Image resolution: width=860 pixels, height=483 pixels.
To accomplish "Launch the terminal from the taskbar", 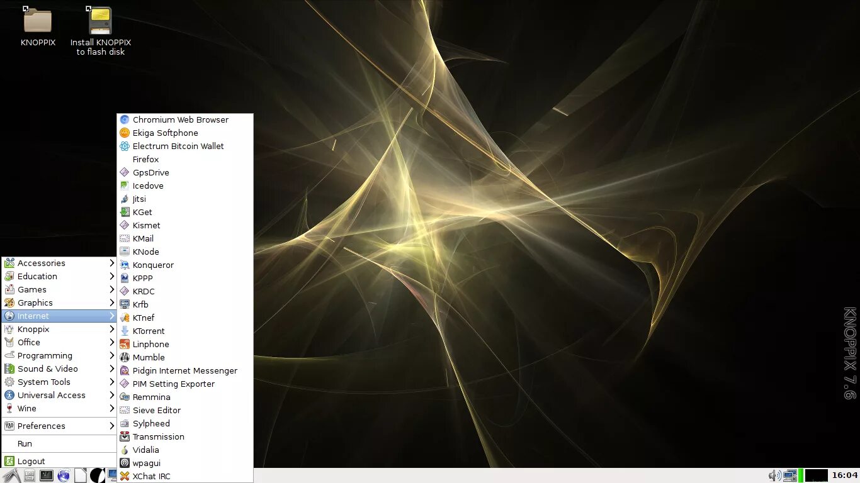I will coord(47,475).
